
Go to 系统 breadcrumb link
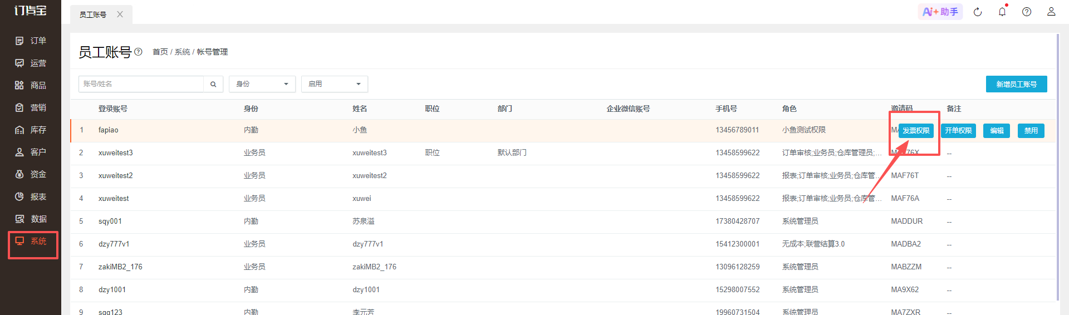[x=182, y=52]
